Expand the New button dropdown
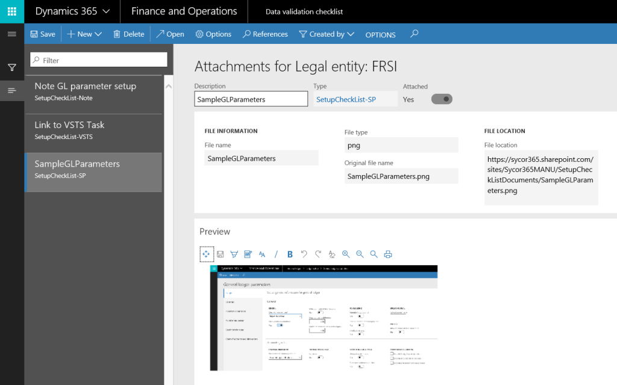The image size is (617, 385). [98, 34]
